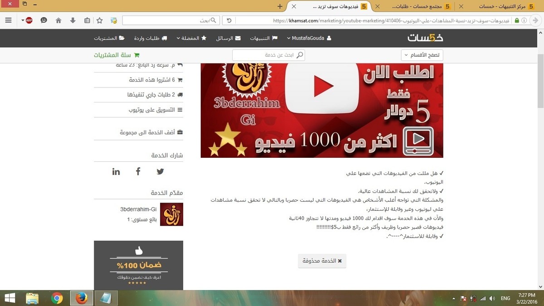The image size is (544, 306).
Task: Click inside the Firefox search box
Action: coord(171,20)
